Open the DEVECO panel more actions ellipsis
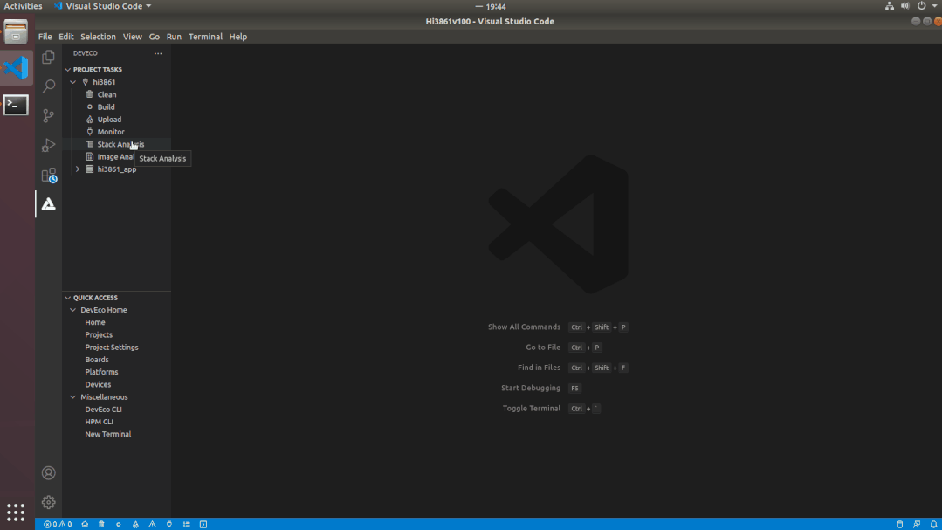The image size is (942, 530). click(158, 54)
